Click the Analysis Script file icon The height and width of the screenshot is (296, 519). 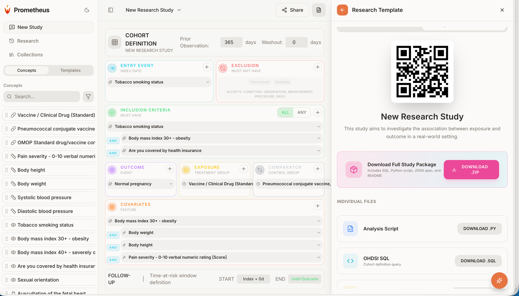point(350,229)
